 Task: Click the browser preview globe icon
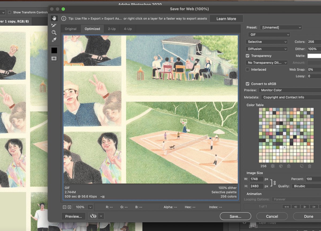click(x=93, y=216)
